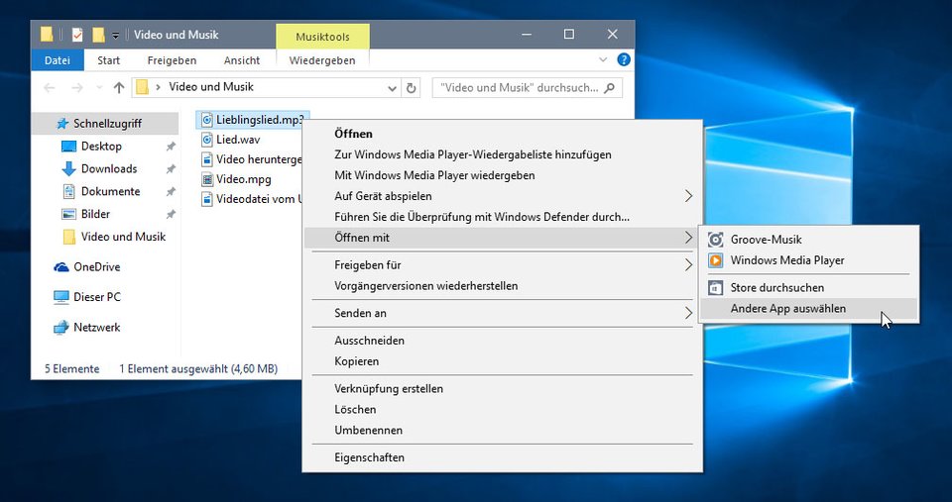This screenshot has width=952, height=502.
Task: Click the Videodatei vom file icon
Action: (x=207, y=199)
